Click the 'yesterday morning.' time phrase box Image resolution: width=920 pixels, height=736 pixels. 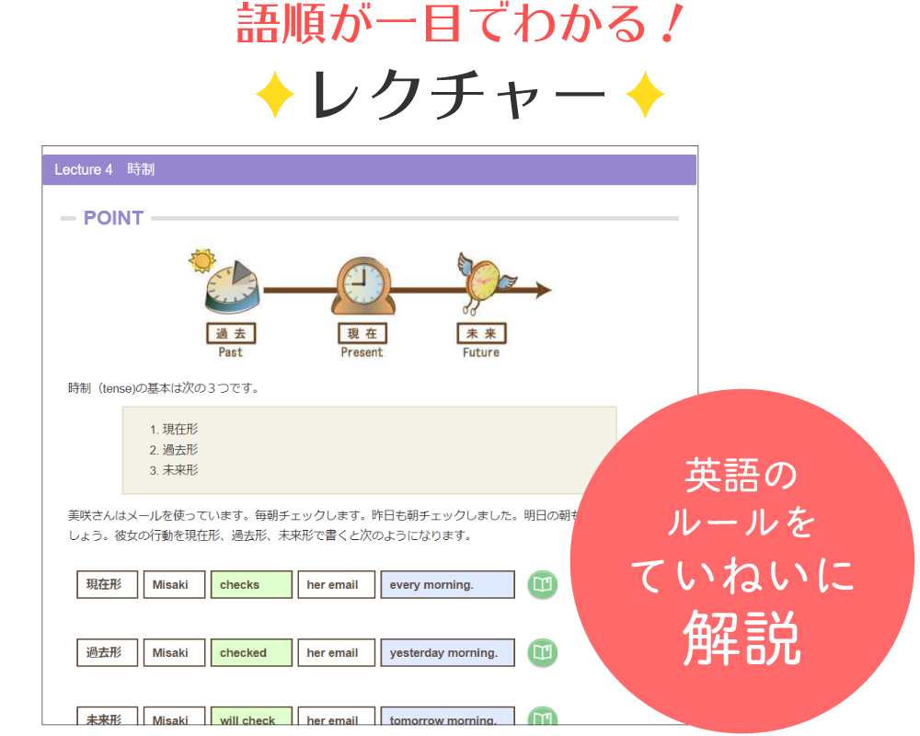[447, 653]
